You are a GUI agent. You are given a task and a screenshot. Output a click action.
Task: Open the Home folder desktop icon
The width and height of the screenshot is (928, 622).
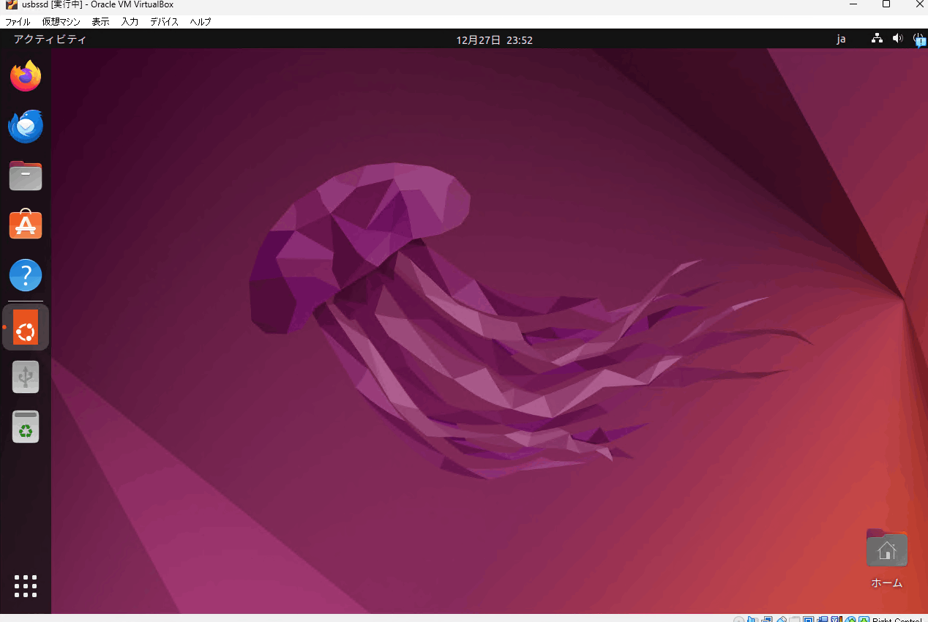(x=886, y=548)
